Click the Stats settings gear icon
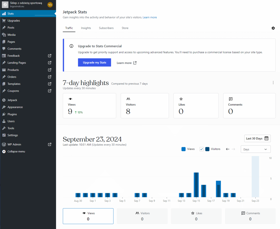 273,28
